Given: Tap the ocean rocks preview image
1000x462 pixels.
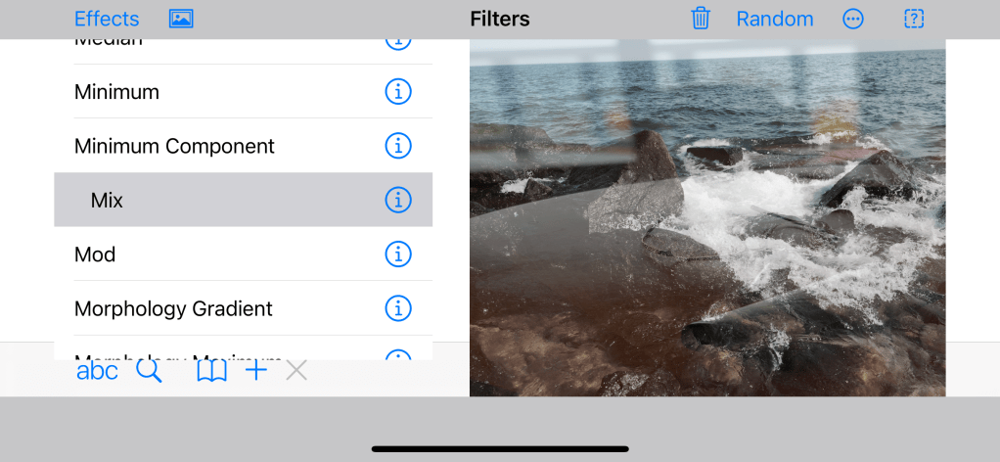Looking at the screenshot, I should click(x=707, y=217).
